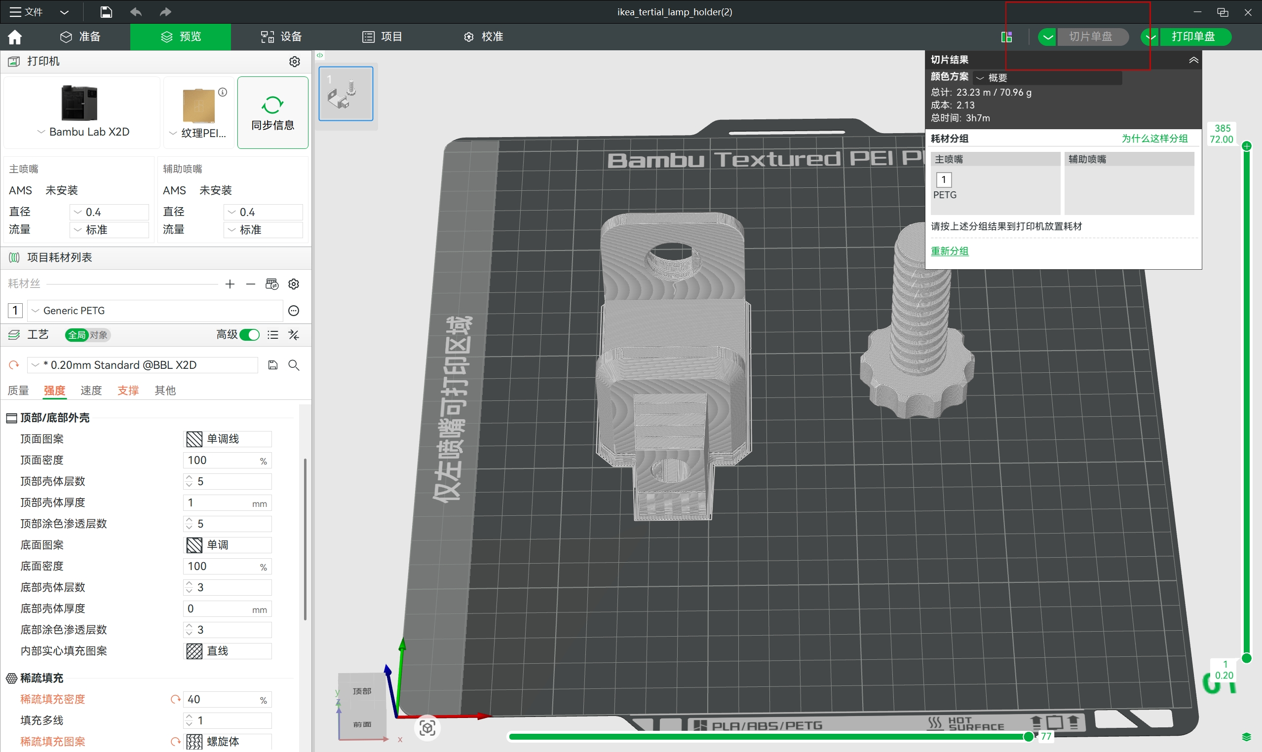
Task: Open the 内部实心填充图案 直线 dropdown
Action: point(227,651)
